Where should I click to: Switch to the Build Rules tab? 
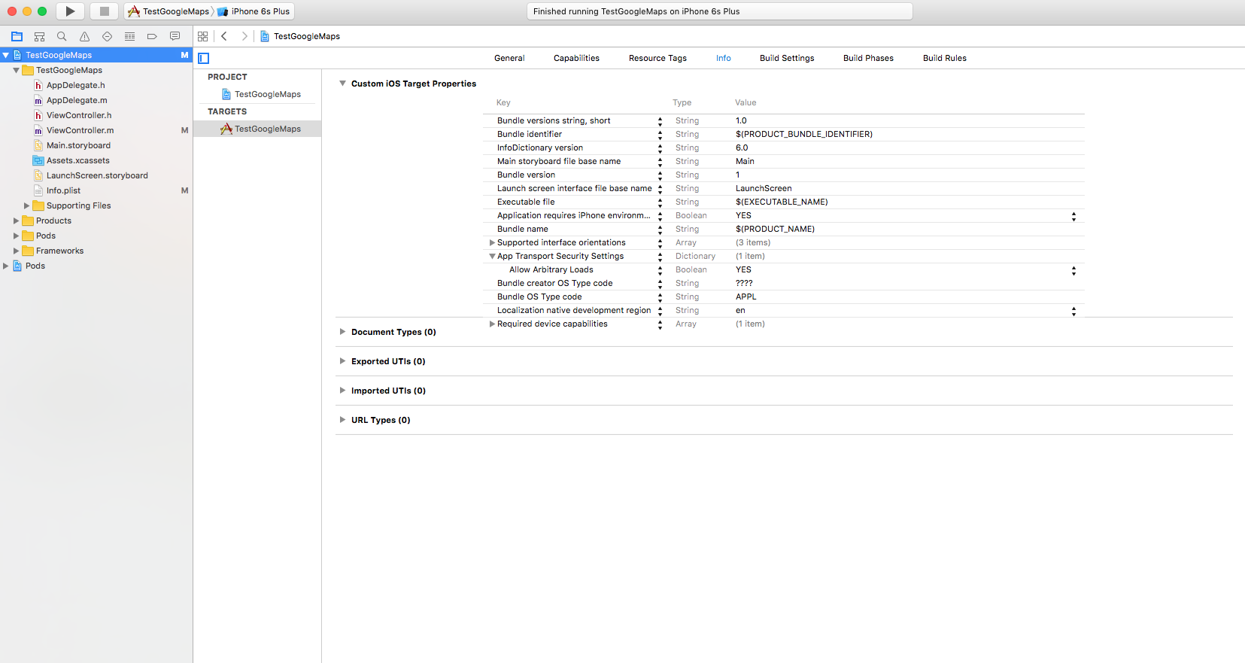point(945,58)
